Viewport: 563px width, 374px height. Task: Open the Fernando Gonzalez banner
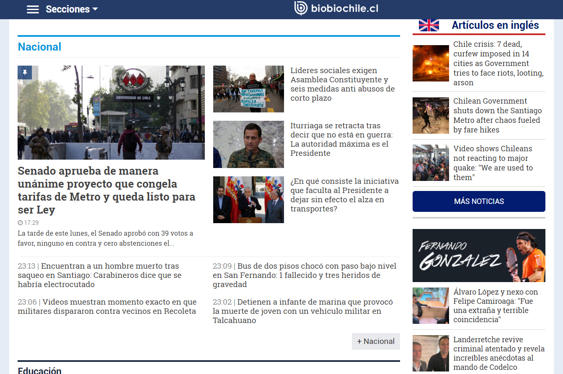click(479, 255)
